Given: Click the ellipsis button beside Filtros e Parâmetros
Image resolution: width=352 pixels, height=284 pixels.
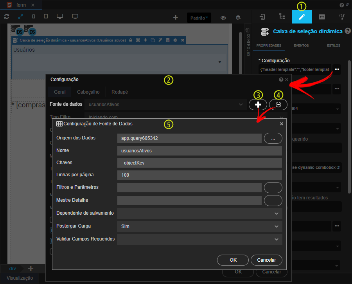Looking at the screenshot, I should pos(273,188).
